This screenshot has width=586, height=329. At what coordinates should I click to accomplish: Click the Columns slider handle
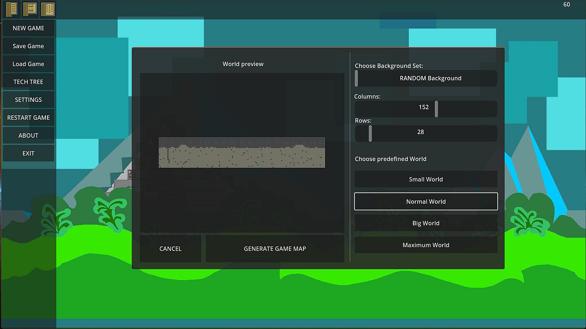436,109
